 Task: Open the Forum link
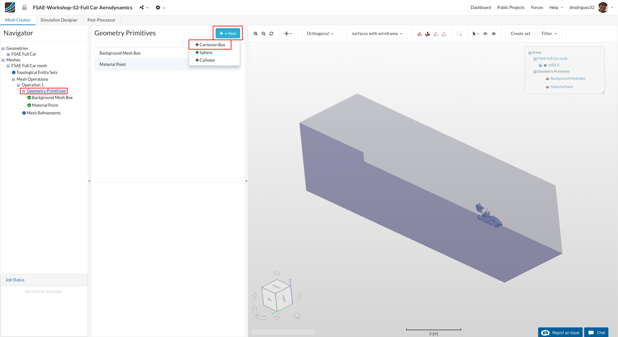(x=537, y=7)
